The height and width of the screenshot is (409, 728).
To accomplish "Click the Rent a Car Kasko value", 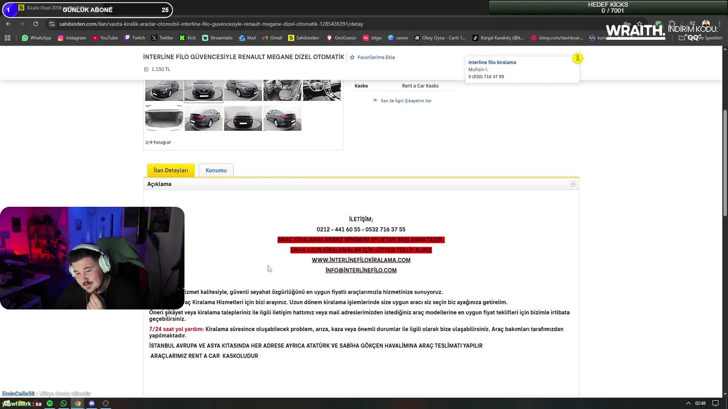I will (x=420, y=86).
